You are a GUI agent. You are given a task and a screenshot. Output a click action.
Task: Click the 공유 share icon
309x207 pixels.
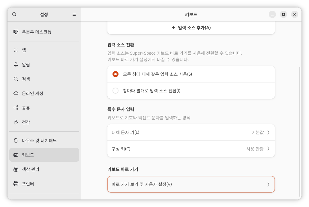coord(16,108)
